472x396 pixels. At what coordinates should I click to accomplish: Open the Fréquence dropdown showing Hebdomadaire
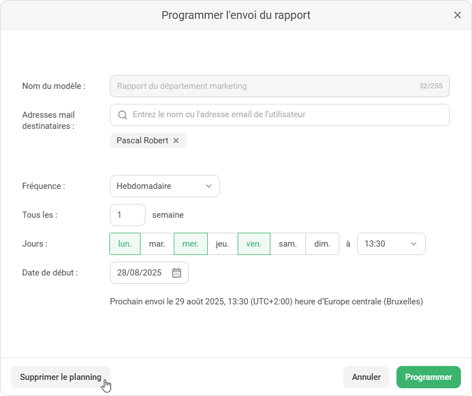point(164,186)
